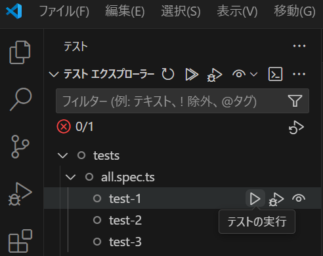Collapse the all.spec.ts file node

click(x=71, y=177)
